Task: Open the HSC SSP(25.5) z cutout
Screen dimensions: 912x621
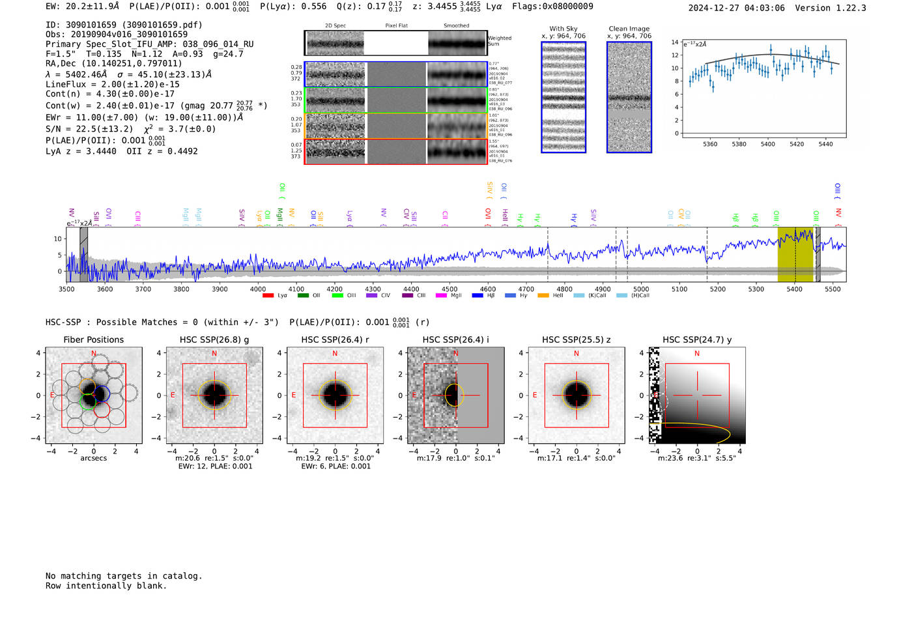Action: [x=577, y=396]
